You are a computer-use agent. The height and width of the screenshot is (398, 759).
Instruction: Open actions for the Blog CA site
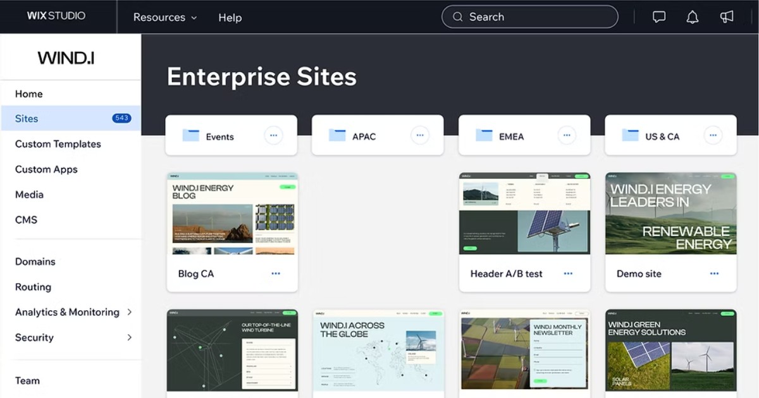[275, 273]
